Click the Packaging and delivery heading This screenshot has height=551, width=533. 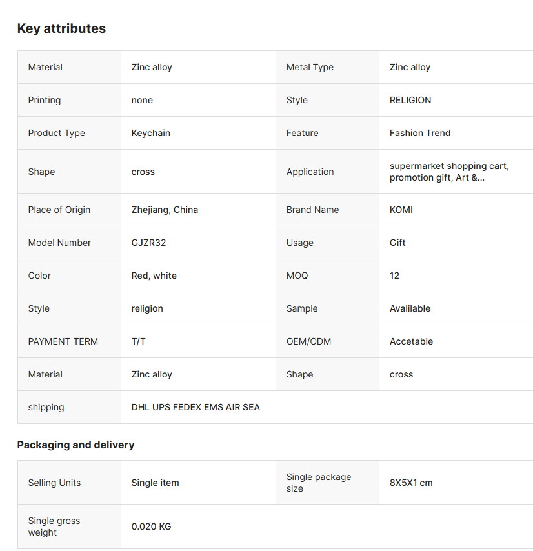click(75, 445)
